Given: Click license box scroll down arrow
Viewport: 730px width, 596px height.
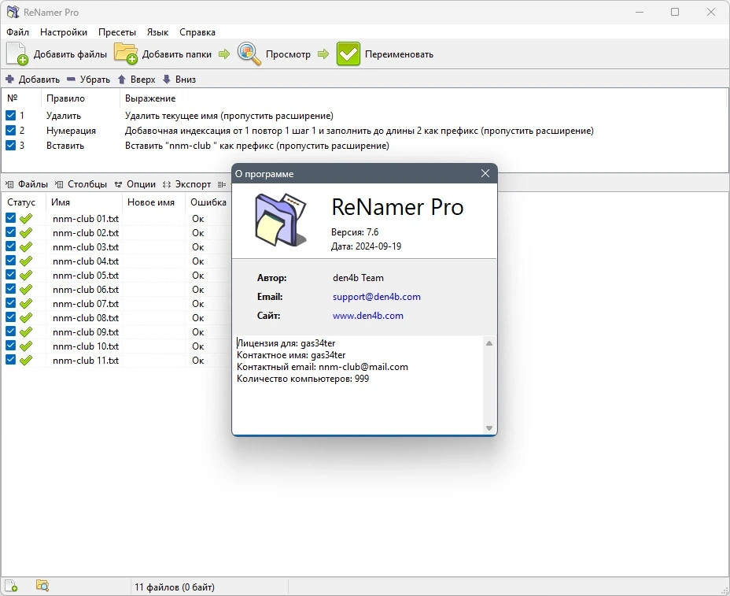Looking at the screenshot, I should 489,428.
